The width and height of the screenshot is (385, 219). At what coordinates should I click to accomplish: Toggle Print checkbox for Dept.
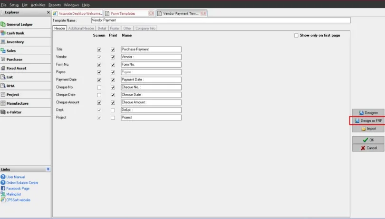[113, 110]
